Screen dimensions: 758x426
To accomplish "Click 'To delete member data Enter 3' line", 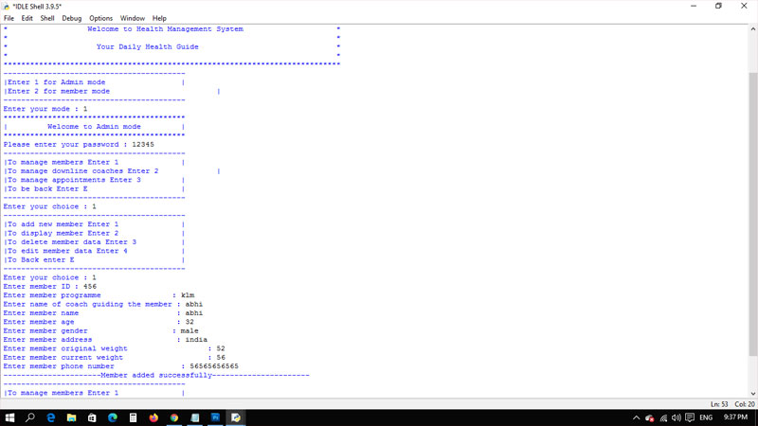I will [72, 242].
